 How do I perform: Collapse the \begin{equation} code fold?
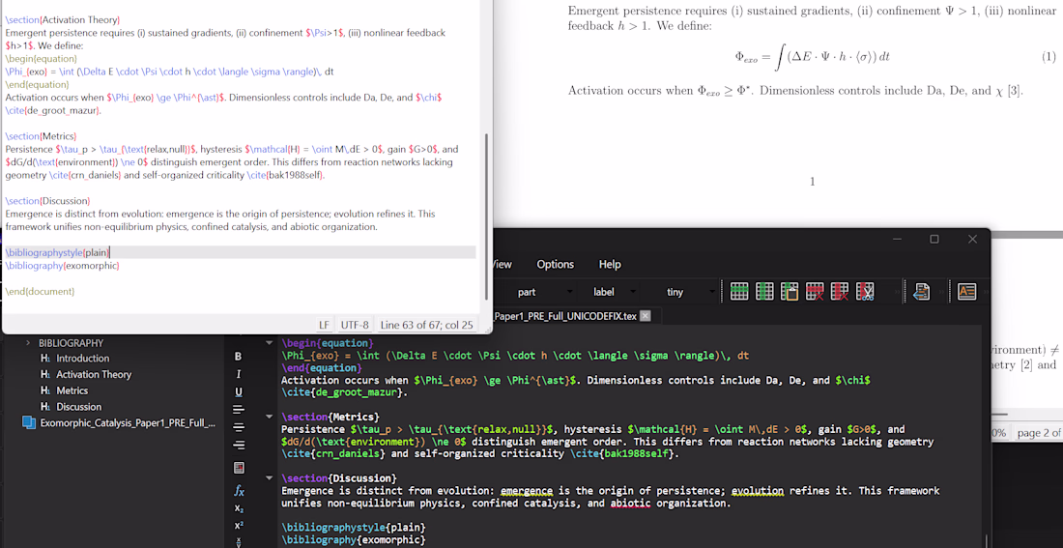[270, 343]
